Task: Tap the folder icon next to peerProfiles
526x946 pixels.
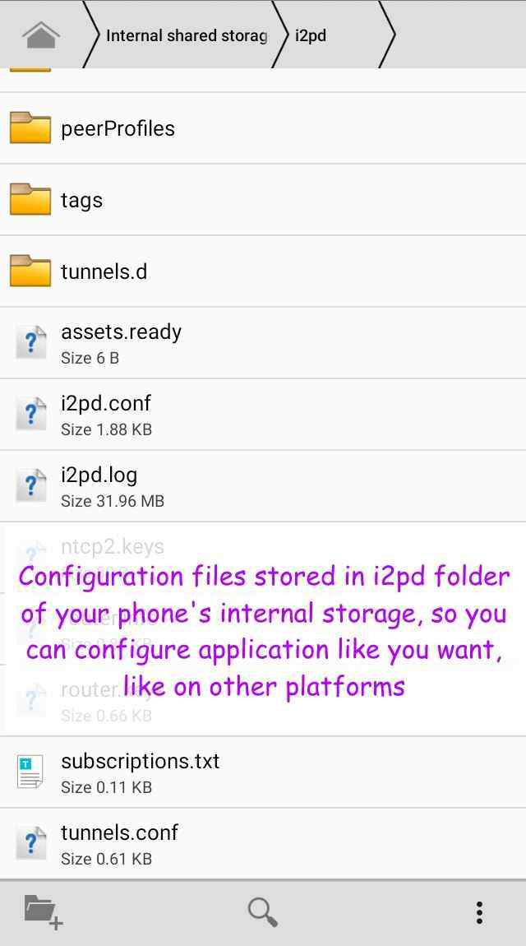Action: [x=30, y=128]
